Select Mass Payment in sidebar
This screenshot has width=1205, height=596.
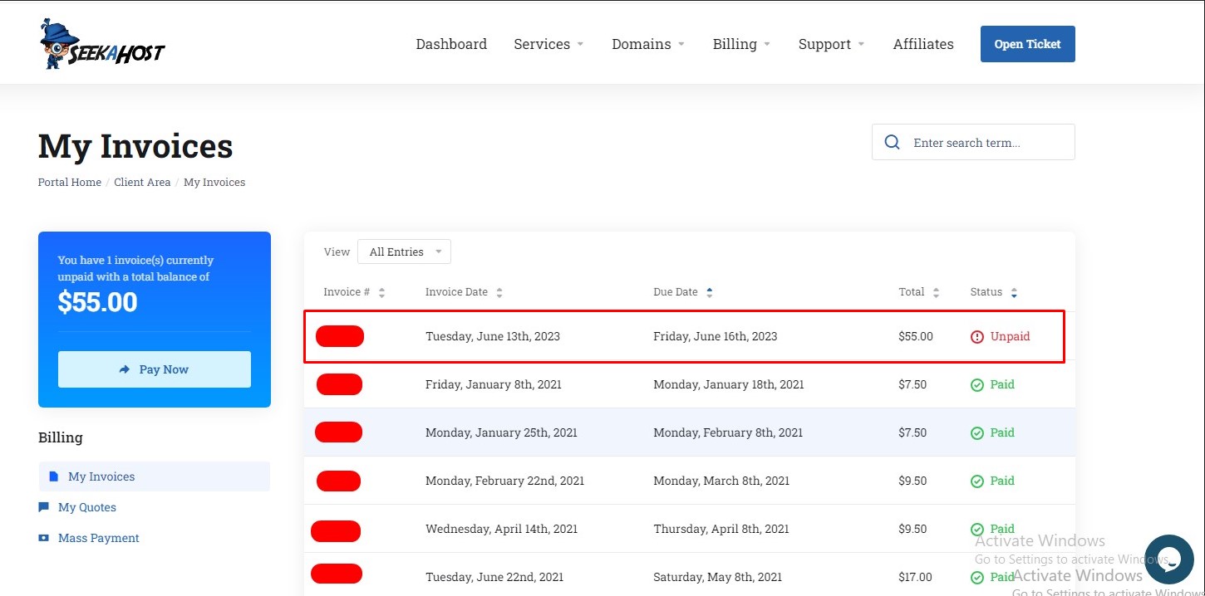(98, 538)
